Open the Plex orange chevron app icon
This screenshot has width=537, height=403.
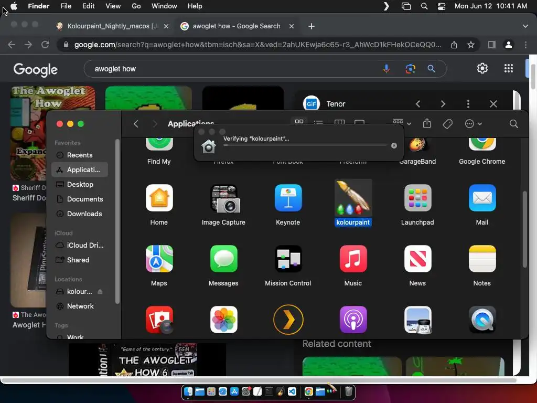pos(288,320)
